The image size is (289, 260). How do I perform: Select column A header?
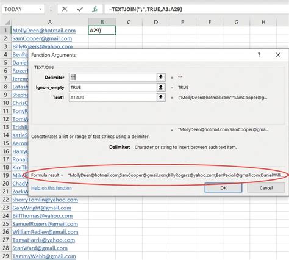(50, 22)
